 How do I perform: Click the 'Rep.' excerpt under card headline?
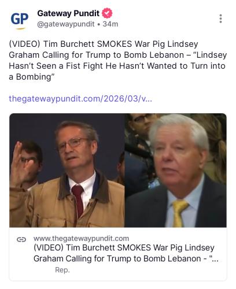point(62,270)
